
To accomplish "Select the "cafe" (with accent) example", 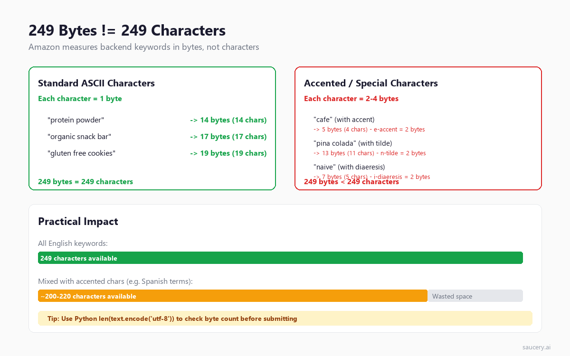I will click(x=344, y=120).
